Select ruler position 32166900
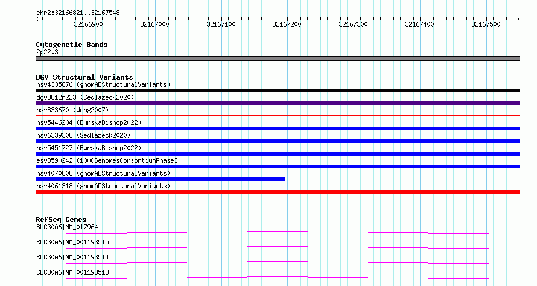This screenshot has height=286, width=537. coord(88,24)
